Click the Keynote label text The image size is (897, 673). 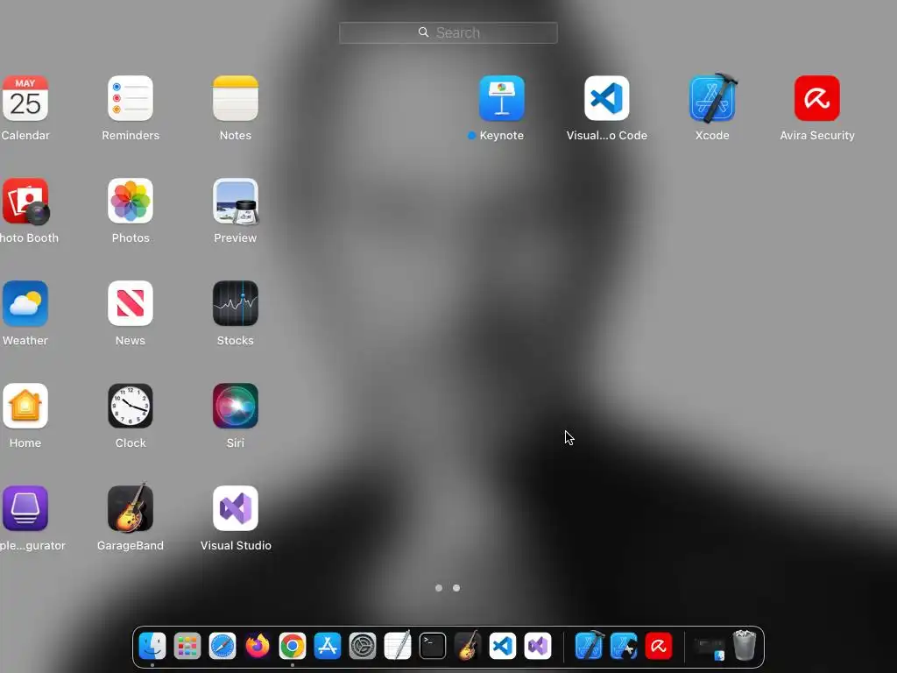[502, 136]
